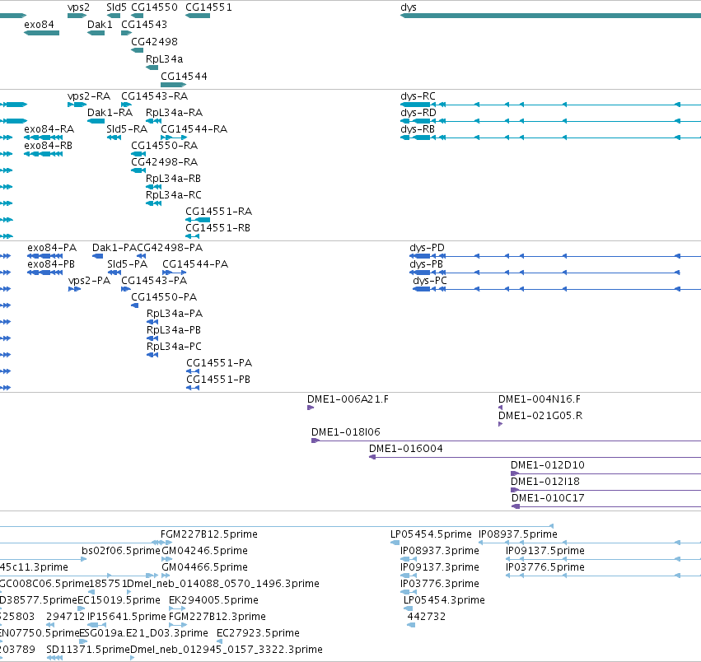Click the exo84 gene glyph label
Screen dimensions: 701x662
click(x=39, y=25)
